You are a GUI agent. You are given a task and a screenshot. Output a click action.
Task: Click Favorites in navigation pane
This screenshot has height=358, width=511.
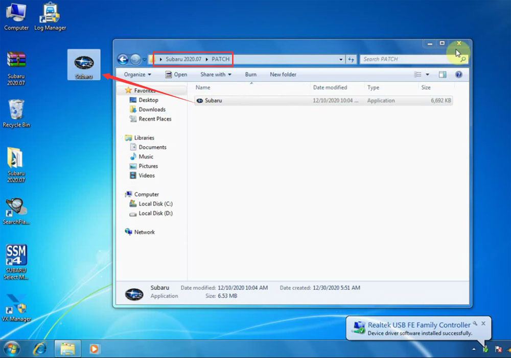[x=145, y=90]
